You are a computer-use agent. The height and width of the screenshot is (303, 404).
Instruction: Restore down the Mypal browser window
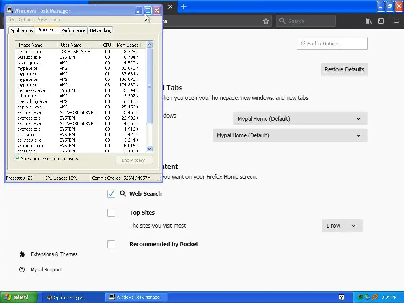[x=390, y=6]
